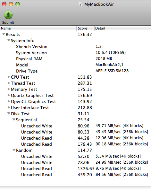Collapse the Results disclosure triangle
This screenshot has height=190, width=151.
point(4,34)
